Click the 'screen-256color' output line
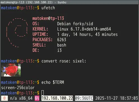 (18, 88)
